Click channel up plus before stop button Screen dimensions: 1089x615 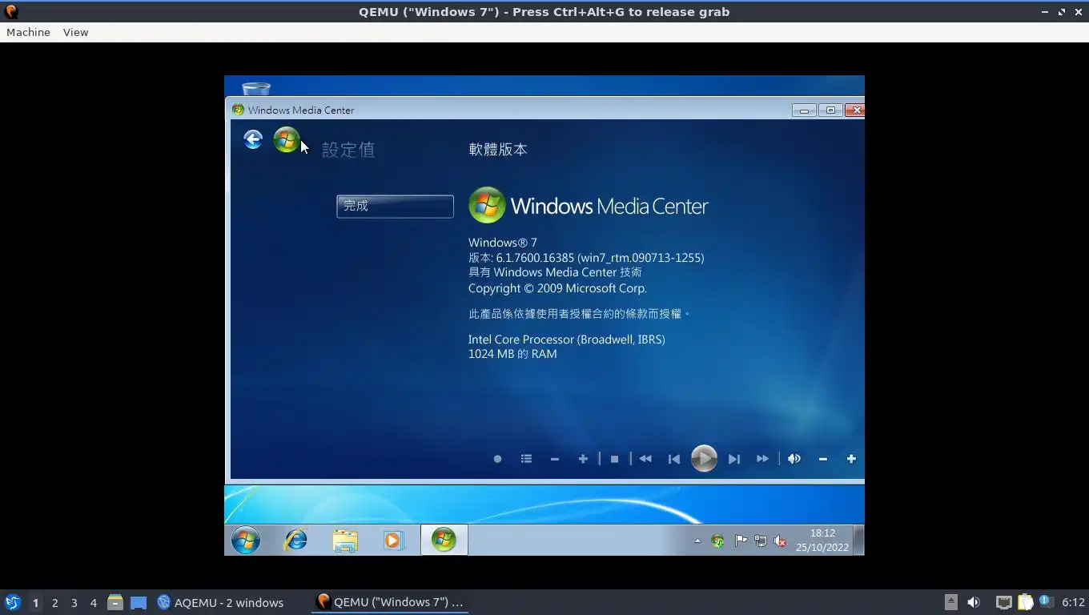[583, 459]
